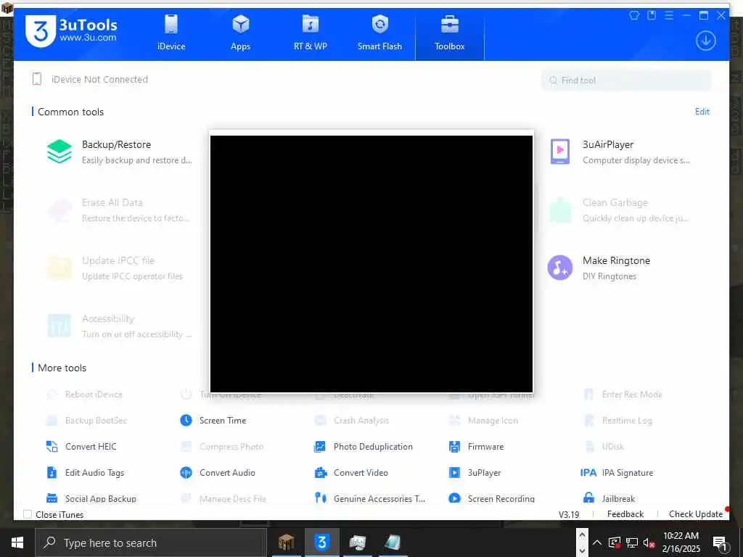
Task: Click the title bar bookmark icon
Action: [652, 15]
